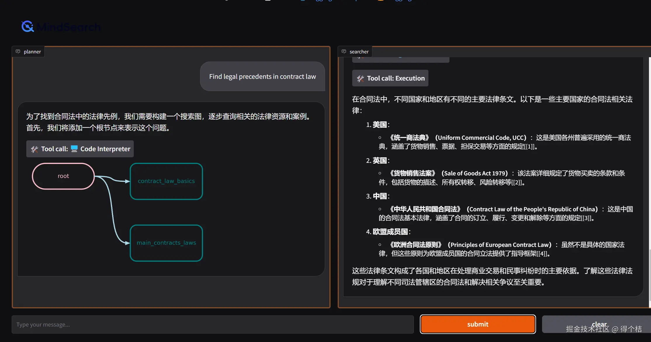This screenshot has width=651, height=342.
Task: Select the root node in search graph
Action: point(63,176)
